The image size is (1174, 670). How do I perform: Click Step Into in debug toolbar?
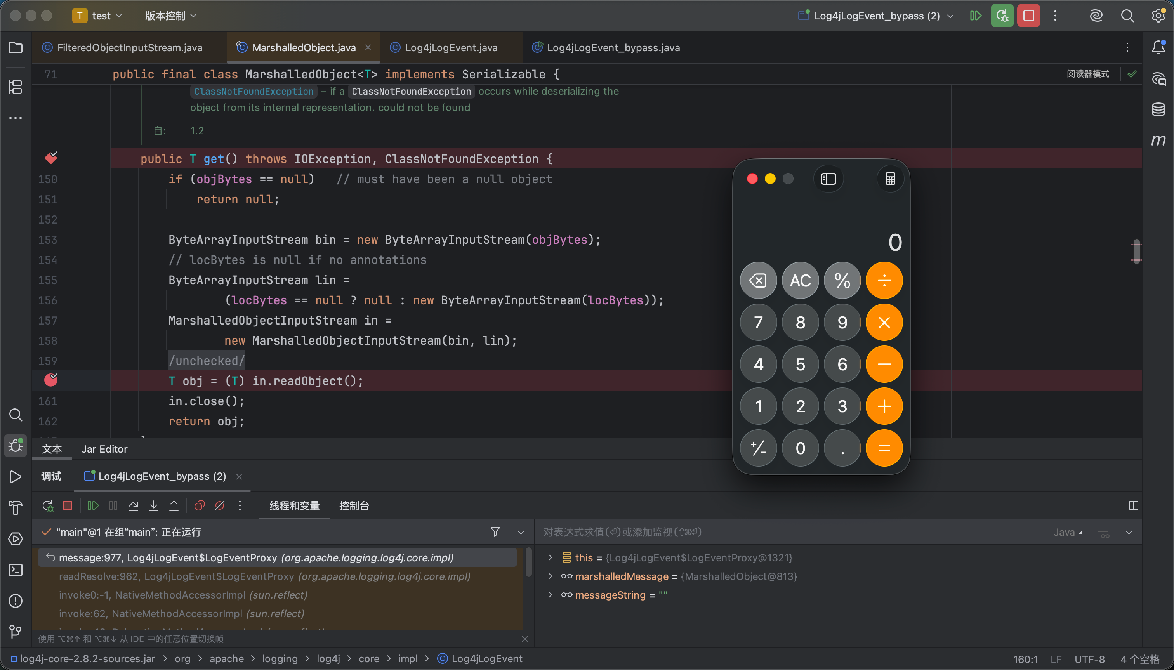pos(154,506)
